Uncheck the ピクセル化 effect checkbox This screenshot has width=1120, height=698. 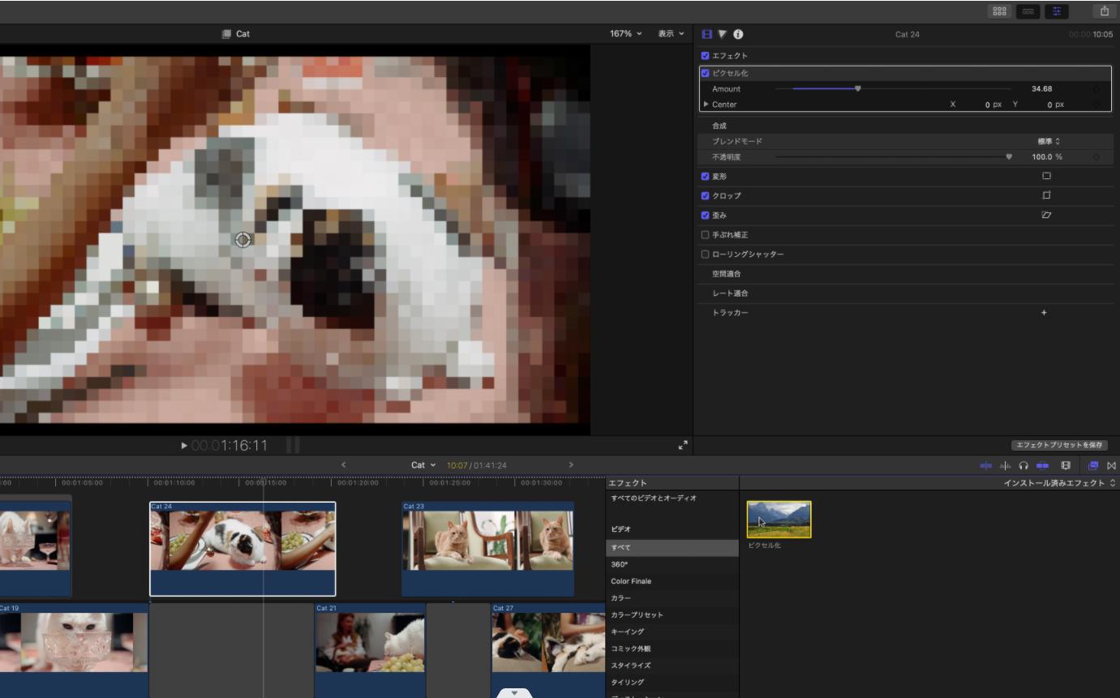705,73
